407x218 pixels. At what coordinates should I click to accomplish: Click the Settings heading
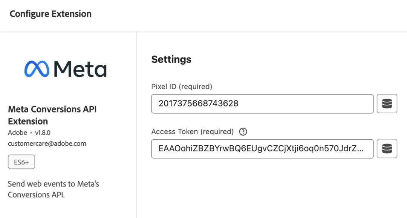pyautogui.click(x=171, y=59)
